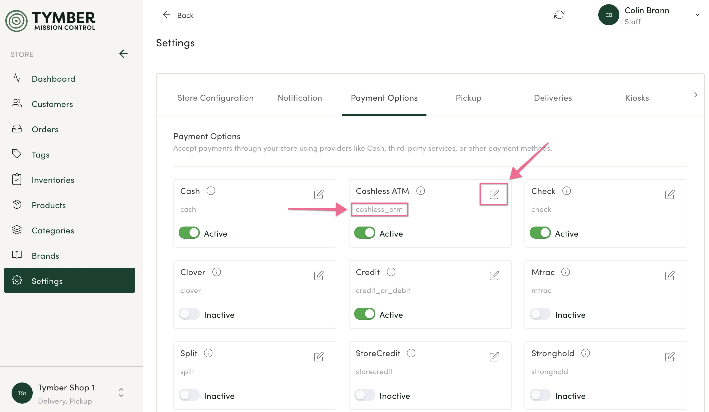The width and height of the screenshot is (709, 412).
Task: Click the refresh sync icon in header
Action: coord(559,15)
